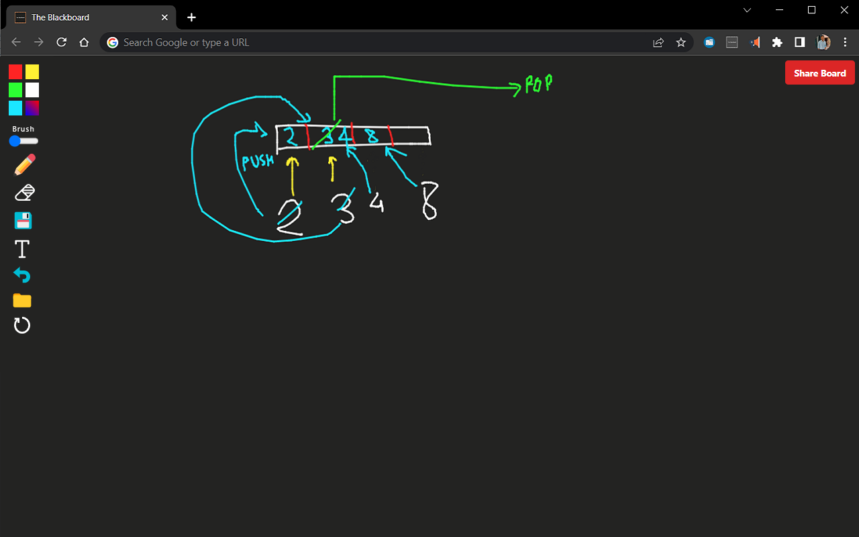Click the Share Board button
This screenshot has height=537, width=859.
tap(819, 72)
